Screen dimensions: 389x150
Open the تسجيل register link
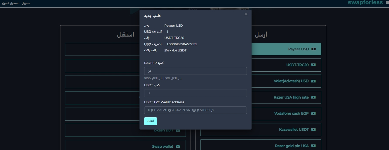(26, 3)
